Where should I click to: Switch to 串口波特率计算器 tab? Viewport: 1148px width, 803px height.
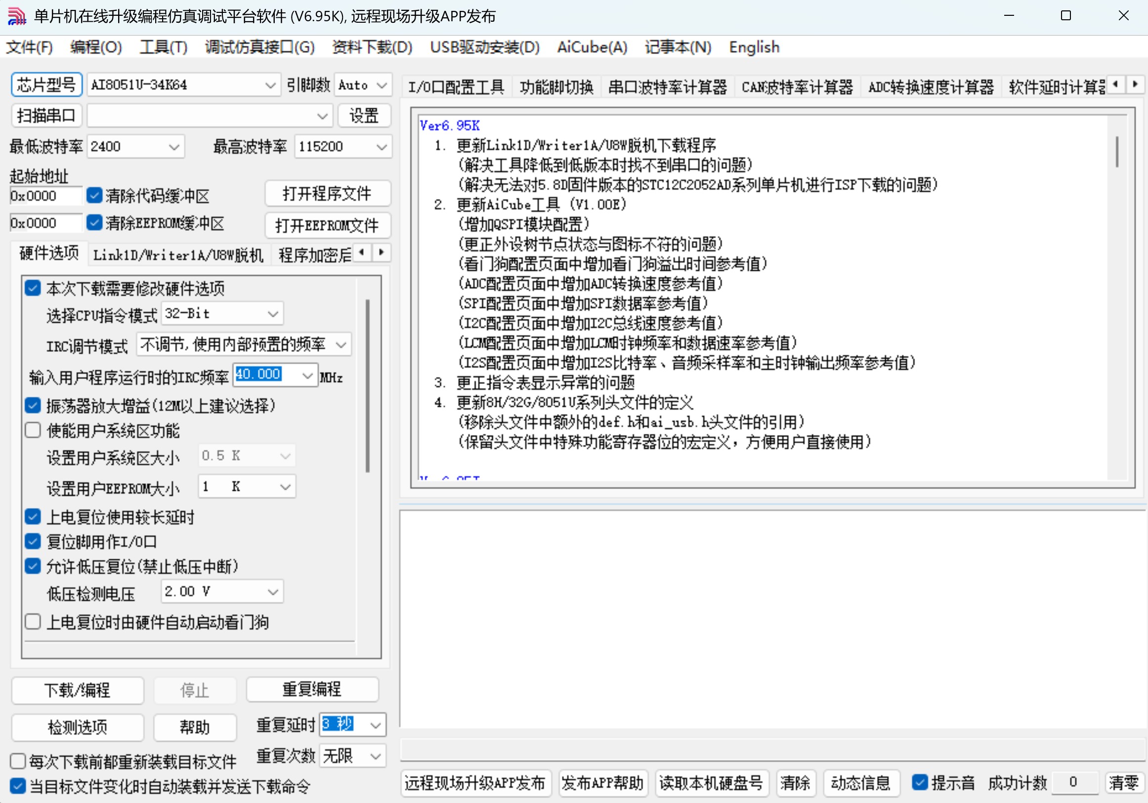click(668, 87)
